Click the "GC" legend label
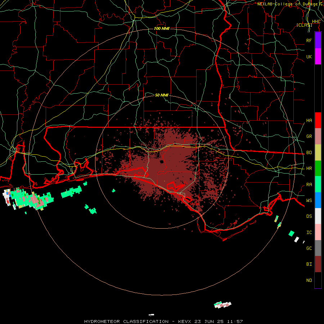The image size is (324, 324). coord(309,248)
